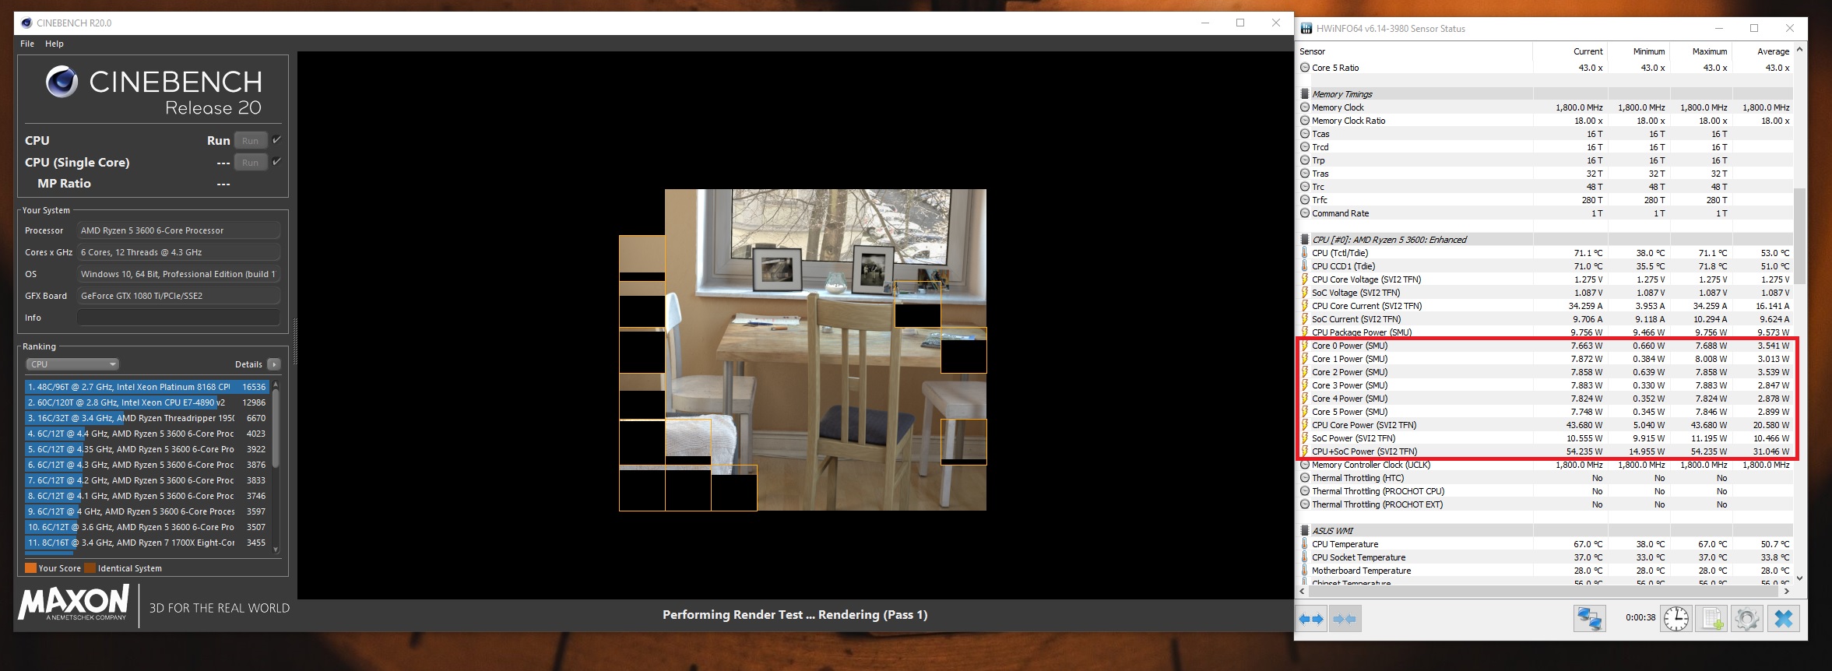Click the HWiNFO64 title bar app icon
This screenshot has width=1832, height=671.
click(x=1306, y=29)
